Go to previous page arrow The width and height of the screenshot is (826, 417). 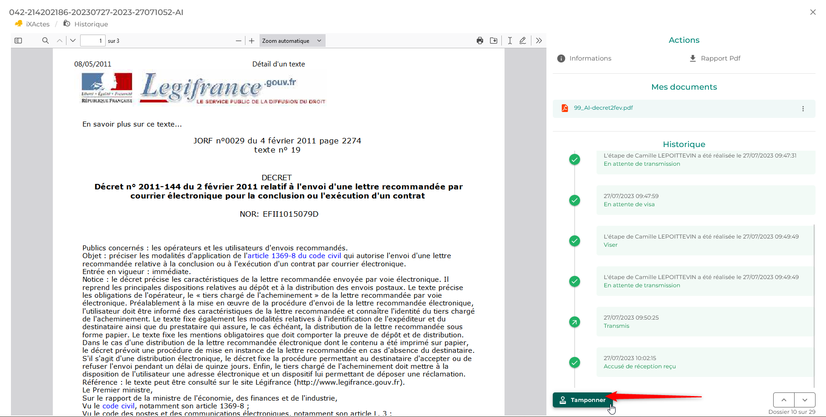(x=60, y=41)
